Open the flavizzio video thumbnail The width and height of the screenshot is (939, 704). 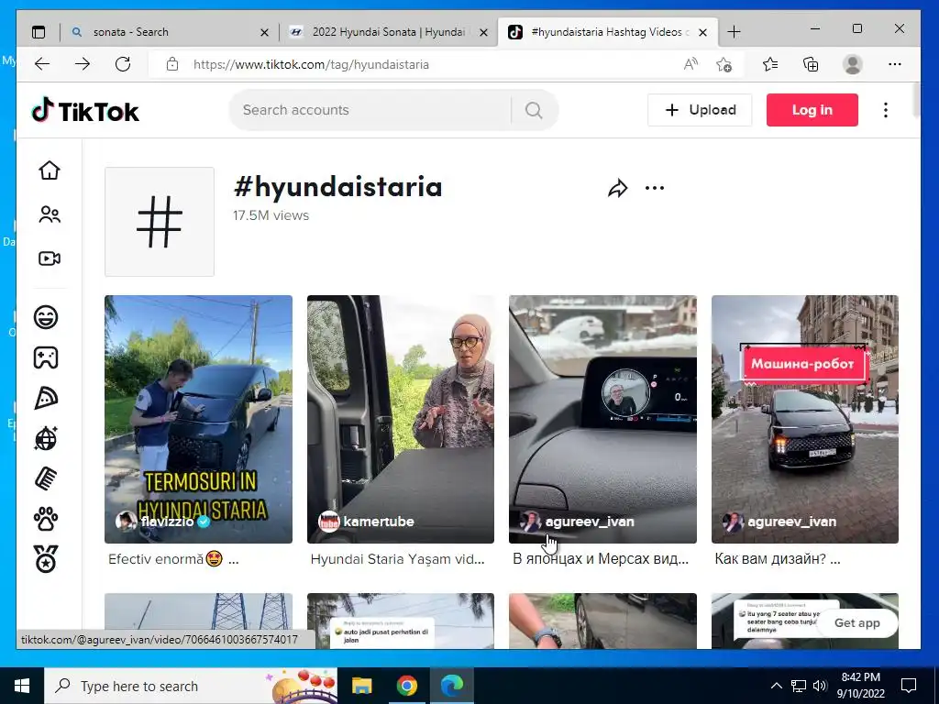coord(198,419)
